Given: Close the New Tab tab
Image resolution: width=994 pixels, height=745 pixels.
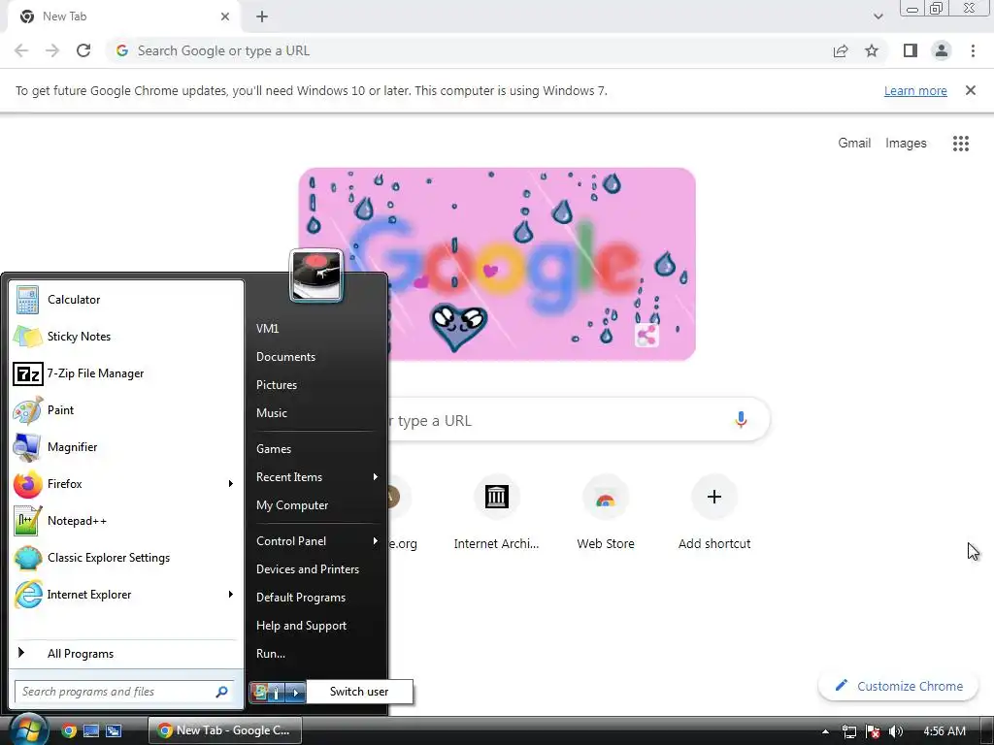Looking at the screenshot, I should click(x=225, y=16).
